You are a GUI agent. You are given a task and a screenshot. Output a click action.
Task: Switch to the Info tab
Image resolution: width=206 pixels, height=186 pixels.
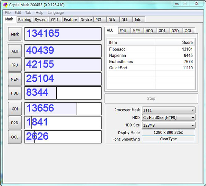[x=139, y=20]
